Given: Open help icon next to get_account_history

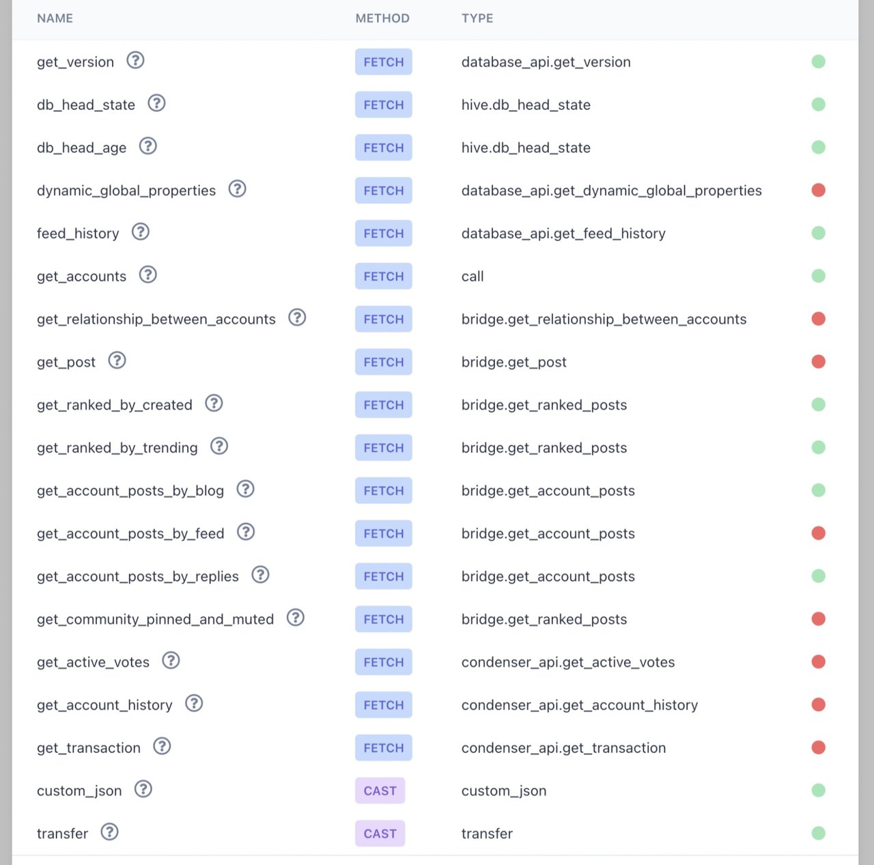Looking at the screenshot, I should [194, 703].
